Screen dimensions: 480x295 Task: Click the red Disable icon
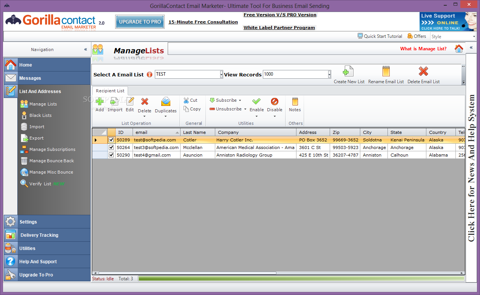(x=275, y=101)
